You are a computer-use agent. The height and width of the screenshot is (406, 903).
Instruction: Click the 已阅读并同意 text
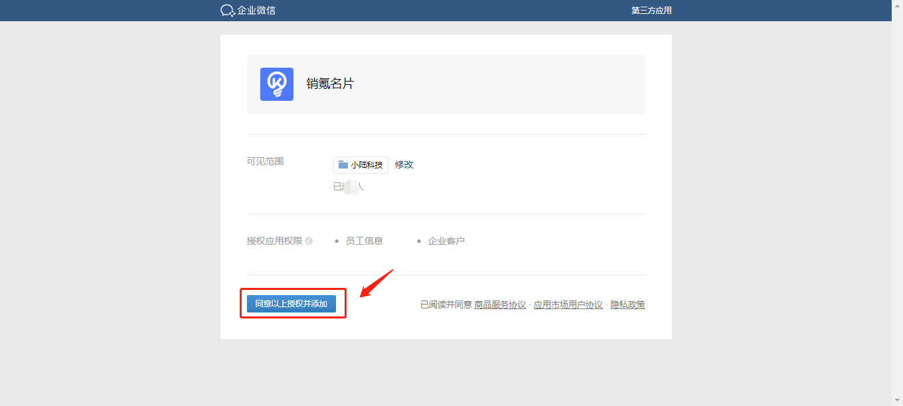(446, 304)
